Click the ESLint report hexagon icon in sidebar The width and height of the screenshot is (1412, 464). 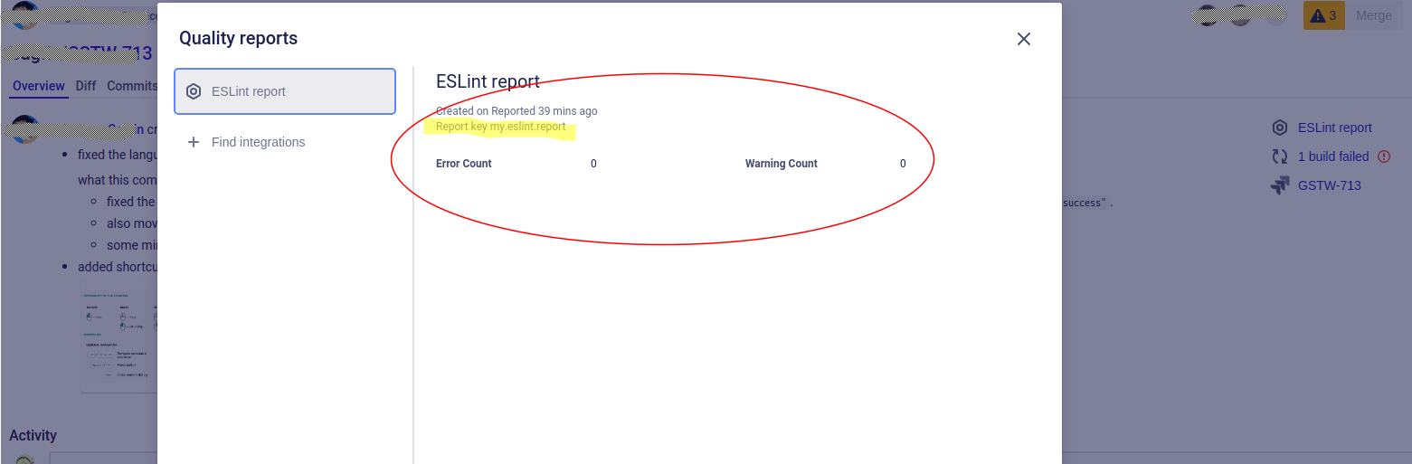pos(194,91)
